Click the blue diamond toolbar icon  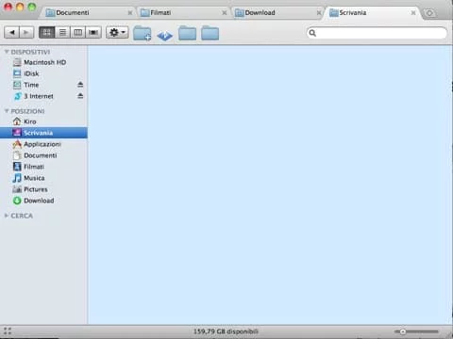165,35
